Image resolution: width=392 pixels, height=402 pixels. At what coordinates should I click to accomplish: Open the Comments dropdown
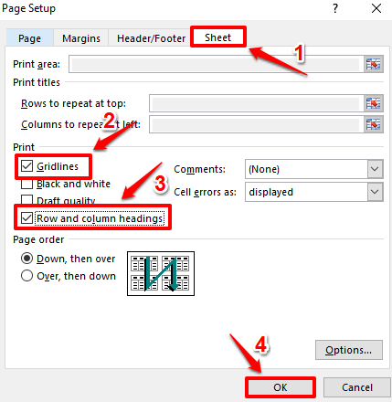[x=375, y=169]
